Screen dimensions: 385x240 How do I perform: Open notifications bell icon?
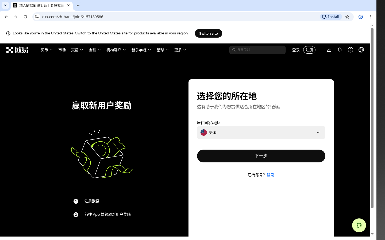point(340,50)
